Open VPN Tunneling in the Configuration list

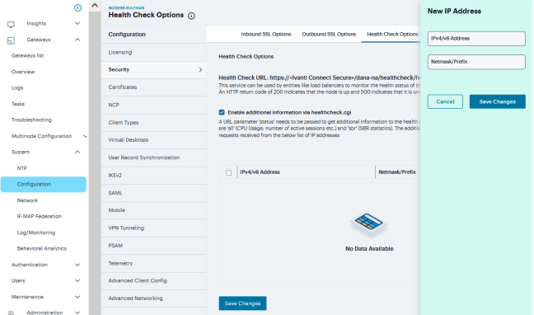(x=153, y=228)
